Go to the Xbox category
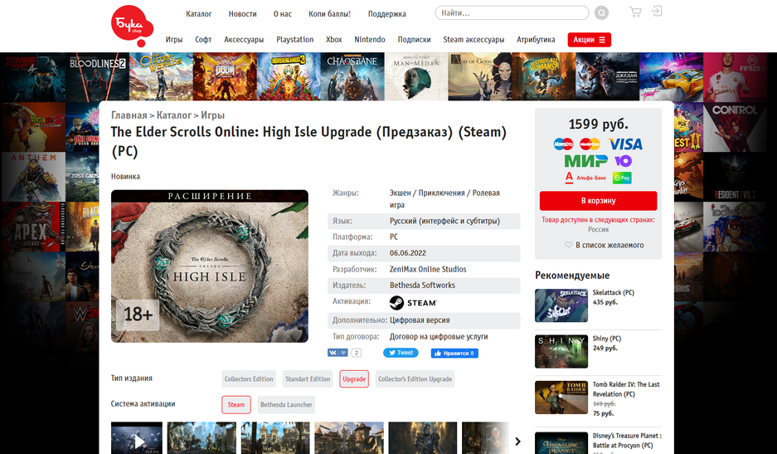The image size is (777, 454). click(x=334, y=40)
